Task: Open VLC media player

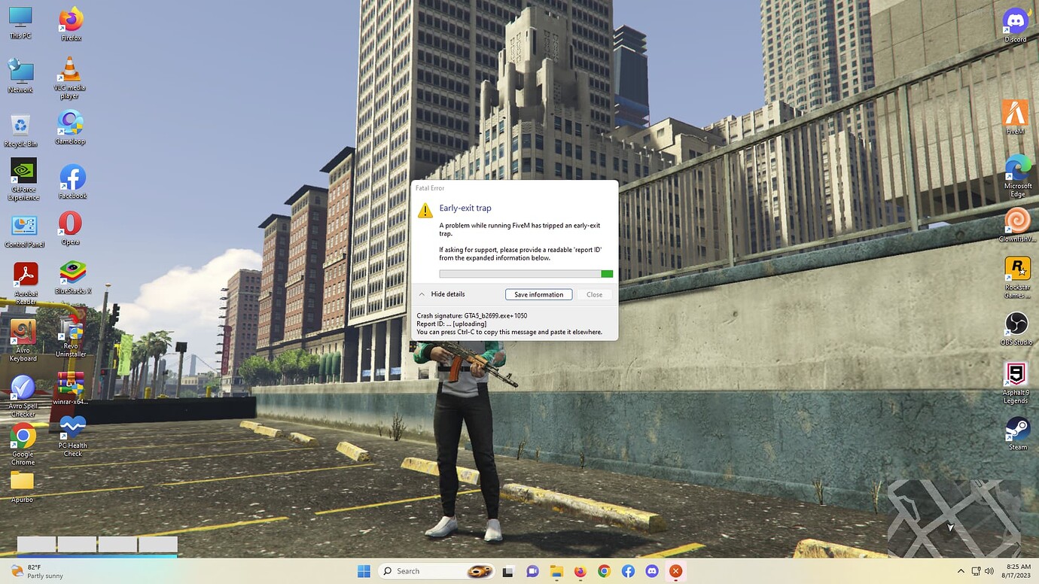Action: pyautogui.click(x=69, y=69)
